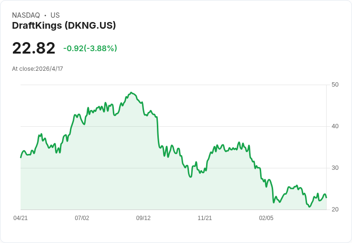Click the 11/21 date axis label
The width and height of the screenshot is (352, 243).
(205, 218)
